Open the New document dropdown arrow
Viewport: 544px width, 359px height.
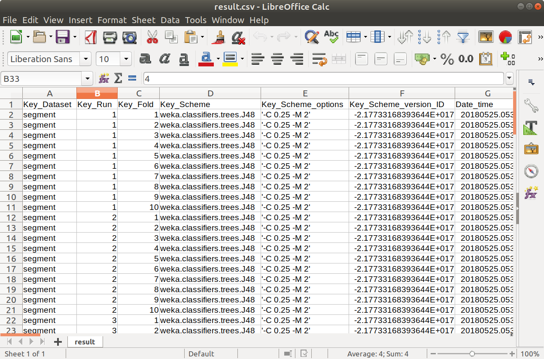[x=27, y=37]
